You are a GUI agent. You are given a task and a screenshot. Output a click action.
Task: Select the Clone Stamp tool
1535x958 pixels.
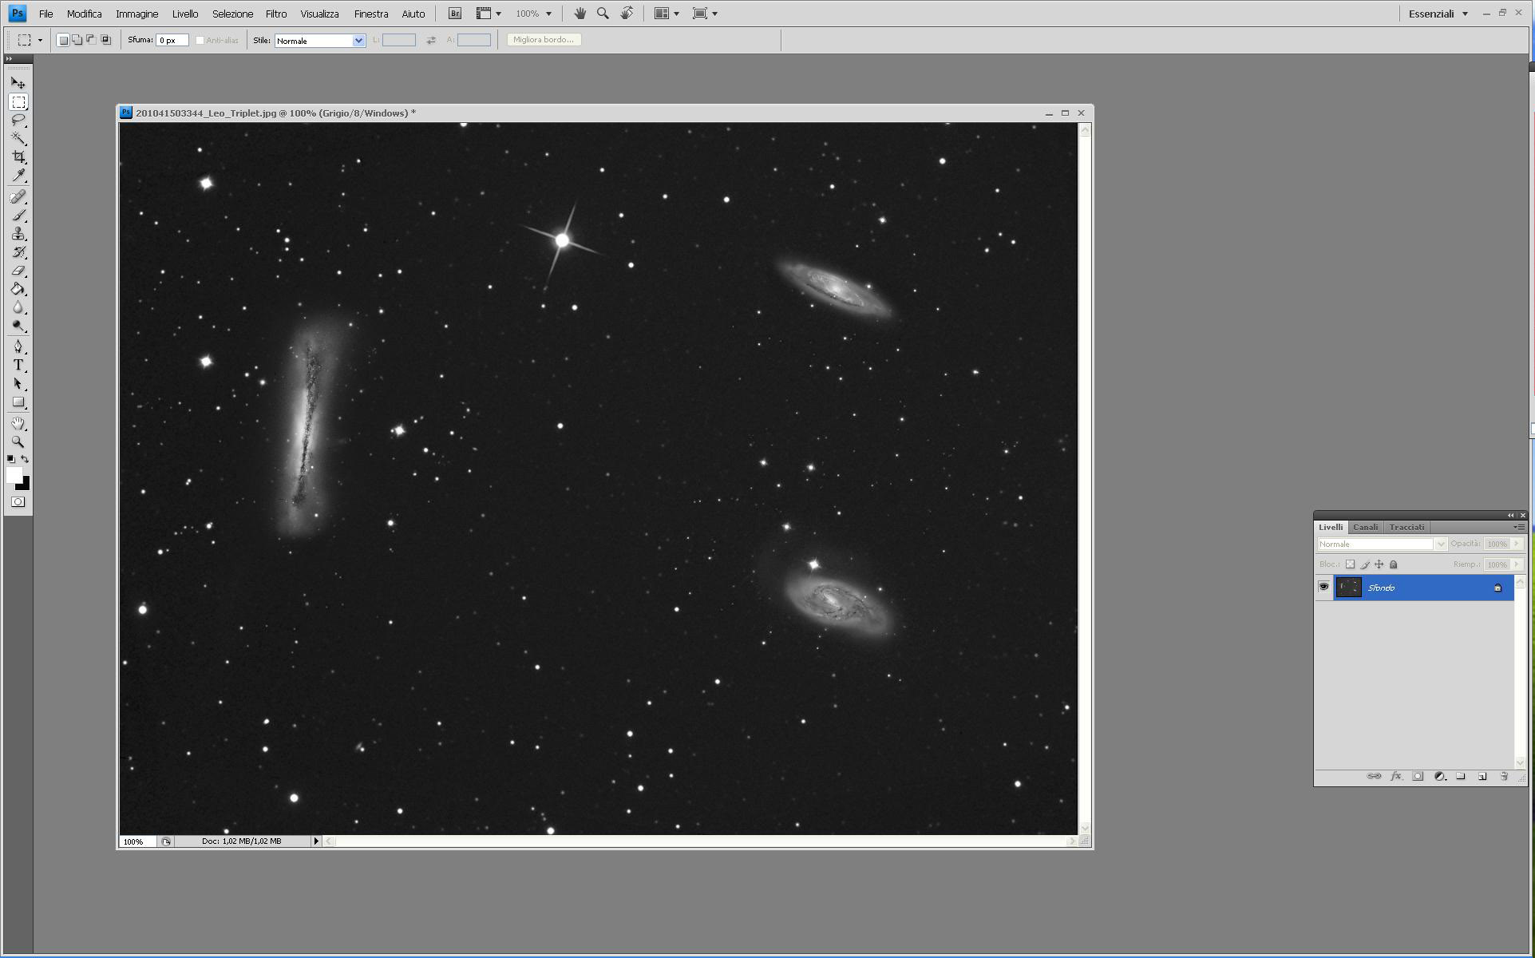[x=18, y=234]
